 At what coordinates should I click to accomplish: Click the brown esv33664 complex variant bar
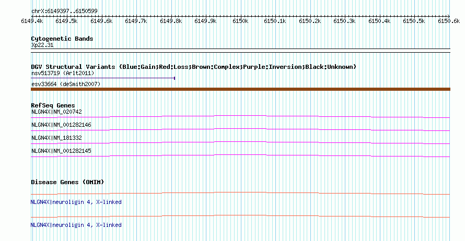pyautogui.click(x=240, y=89)
